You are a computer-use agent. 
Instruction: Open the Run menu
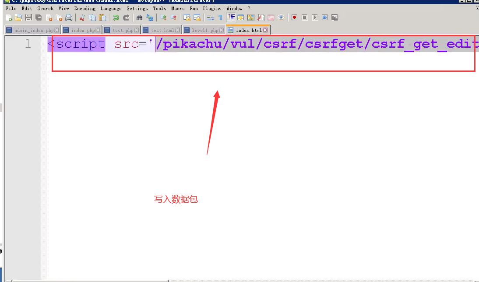click(194, 9)
